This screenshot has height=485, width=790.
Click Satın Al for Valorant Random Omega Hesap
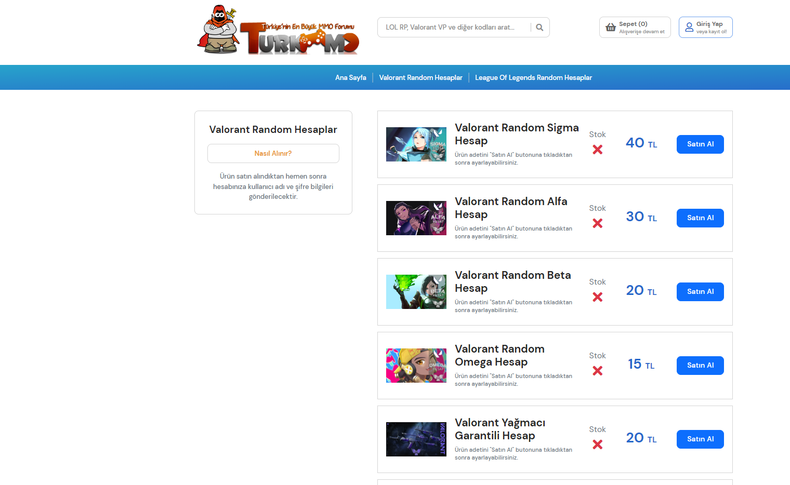click(x=700, y=366)
